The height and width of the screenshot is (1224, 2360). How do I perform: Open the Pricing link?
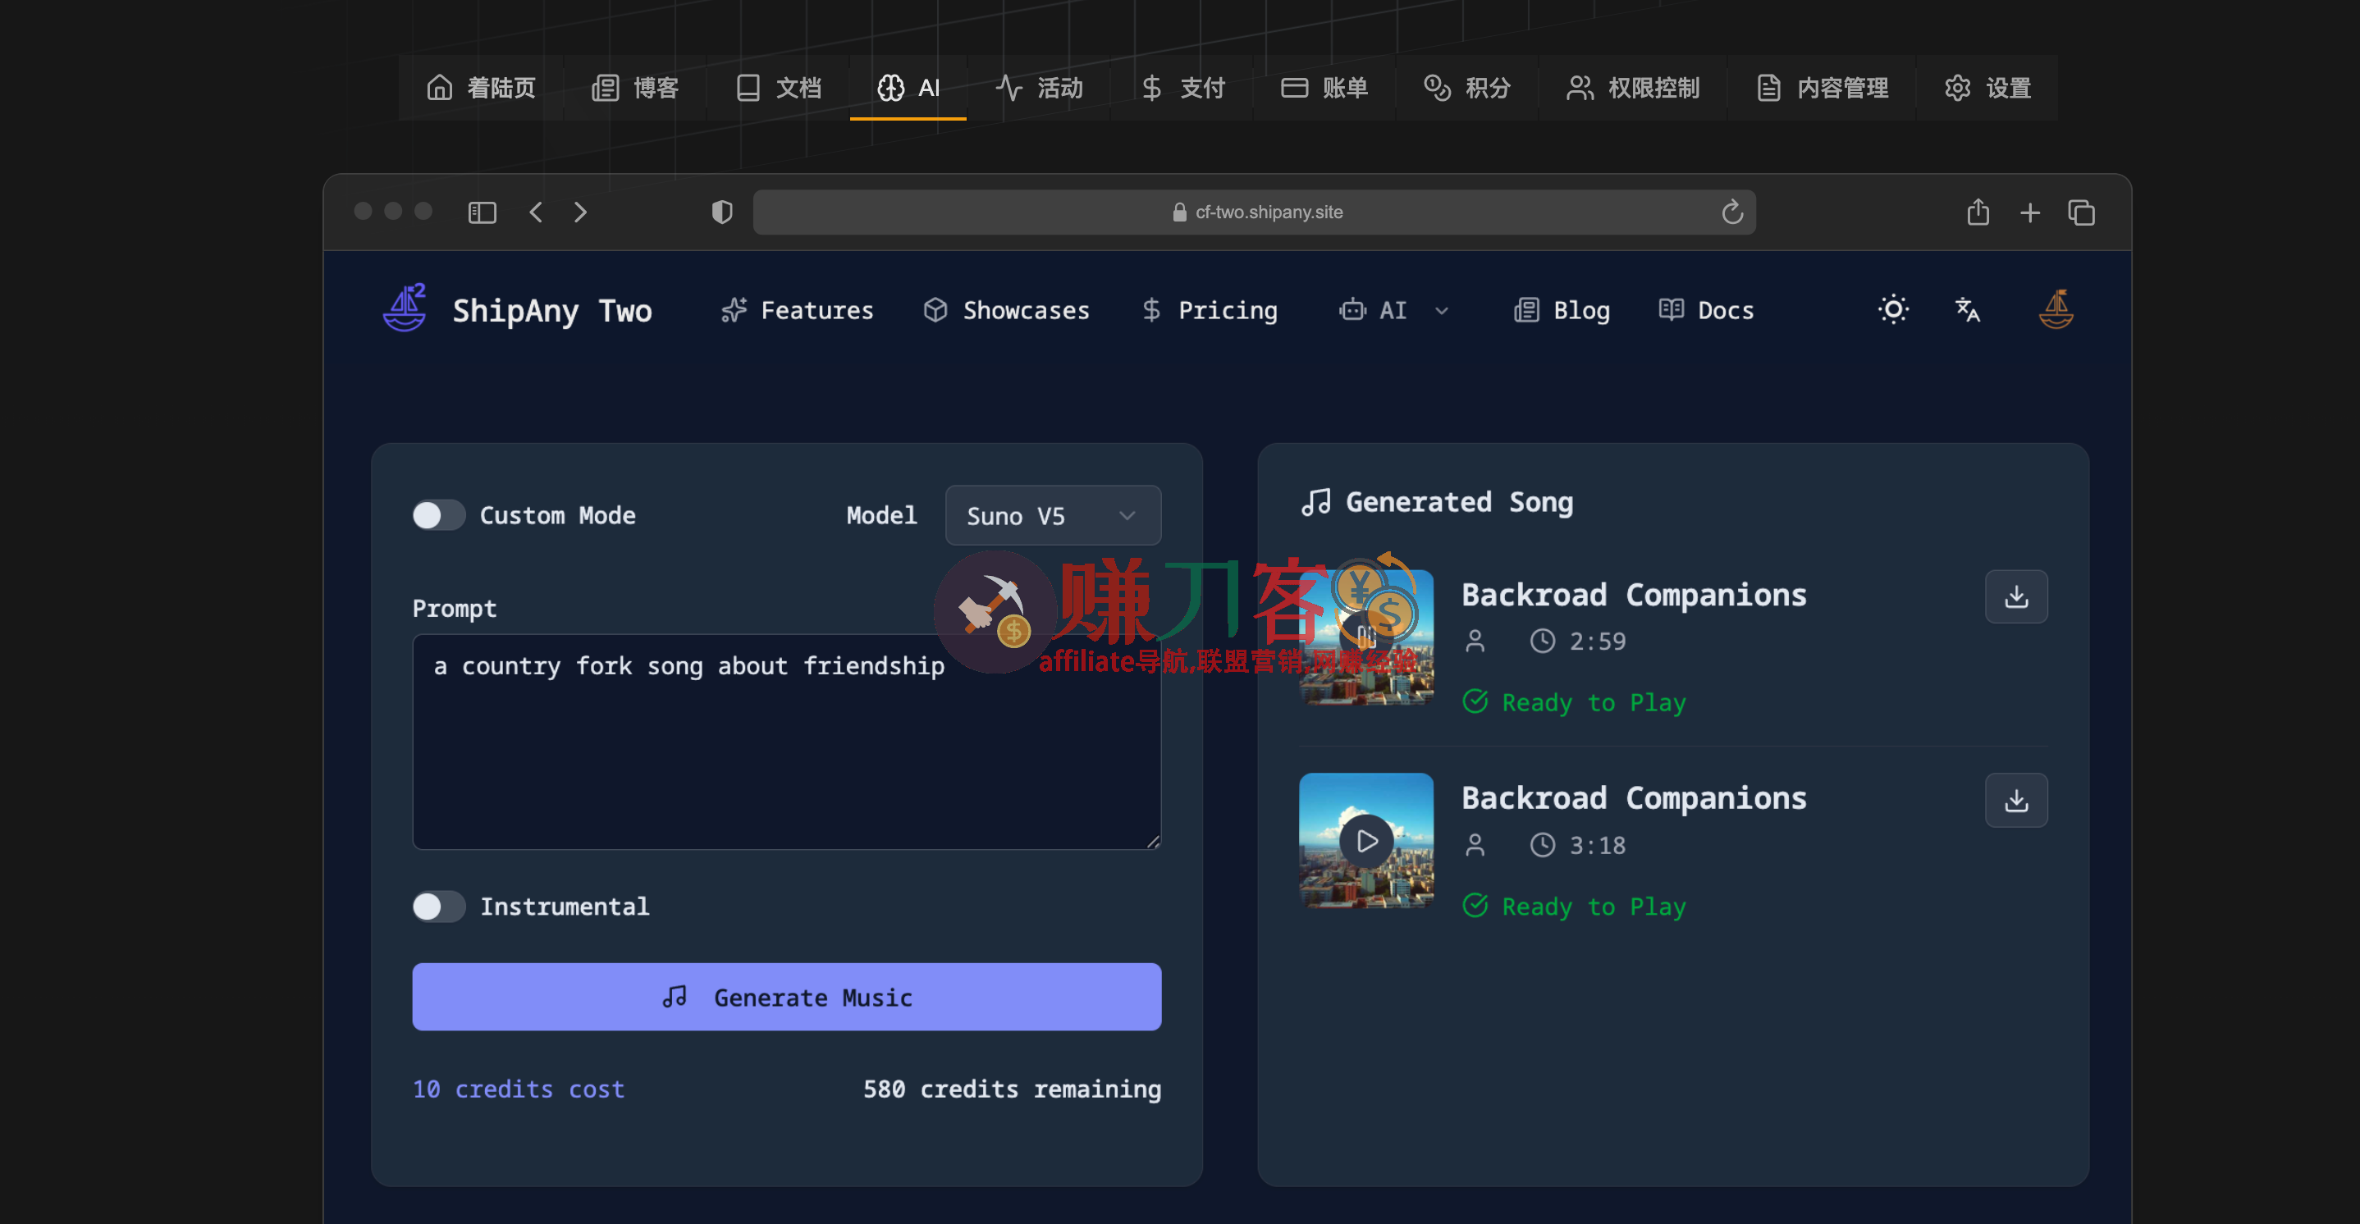click(1210, 311)
